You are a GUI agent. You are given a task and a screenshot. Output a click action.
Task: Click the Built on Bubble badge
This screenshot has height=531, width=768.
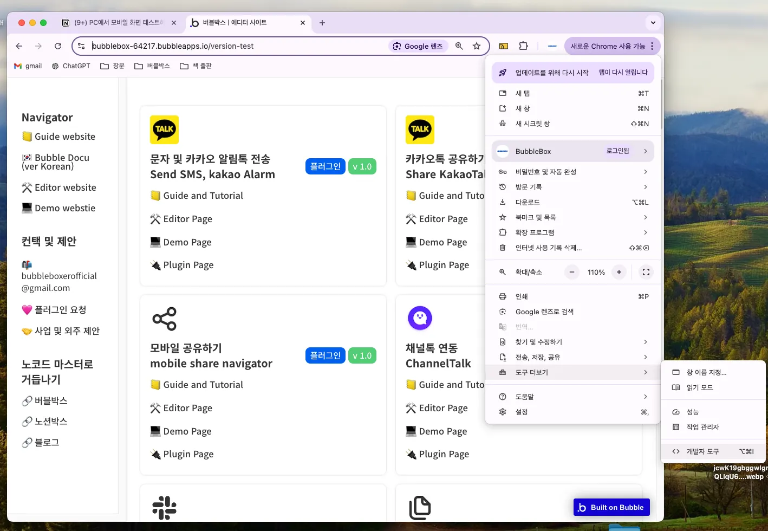coord(611,507)
